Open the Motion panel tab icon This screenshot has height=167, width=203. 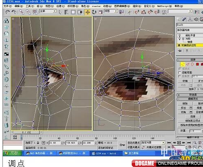(x=196, y=19)
